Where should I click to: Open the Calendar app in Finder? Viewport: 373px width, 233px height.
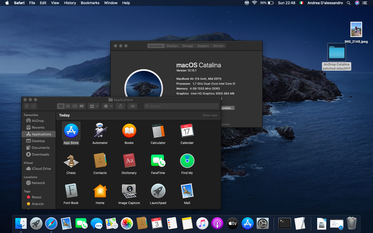coord(187,131)
